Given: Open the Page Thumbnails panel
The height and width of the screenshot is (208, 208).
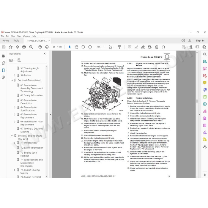Looking at the screenshot, I should coord(4,63).
